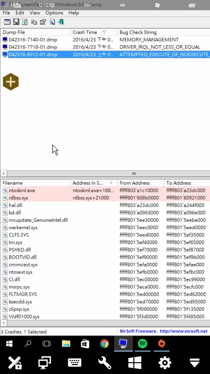The width and height of the screenshot is (210, 374).
Task: Click the Exit door toolbar icon
Action: click(61, 22)
